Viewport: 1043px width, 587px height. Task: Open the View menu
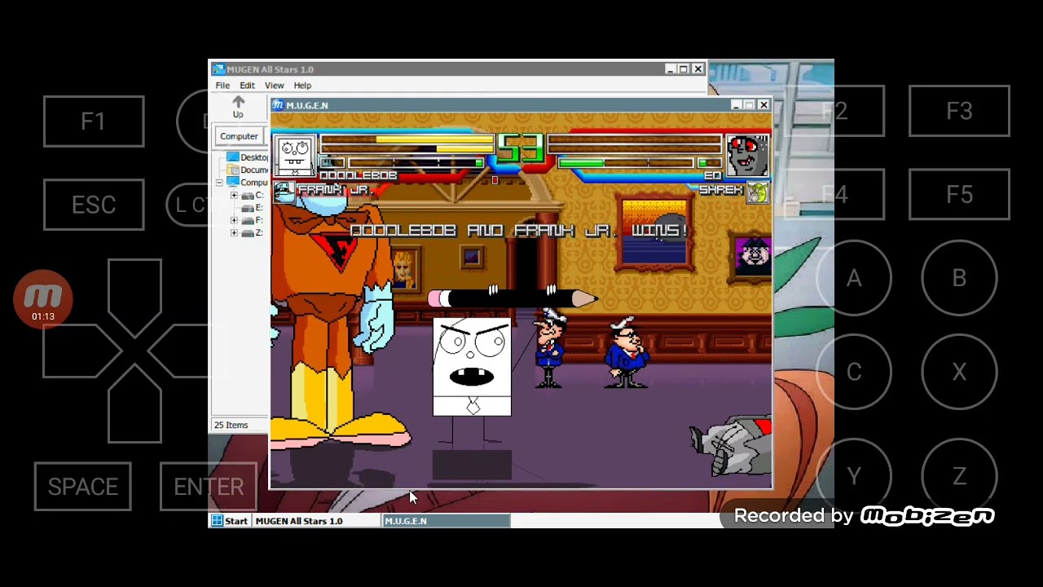click(x=274, y=86)
